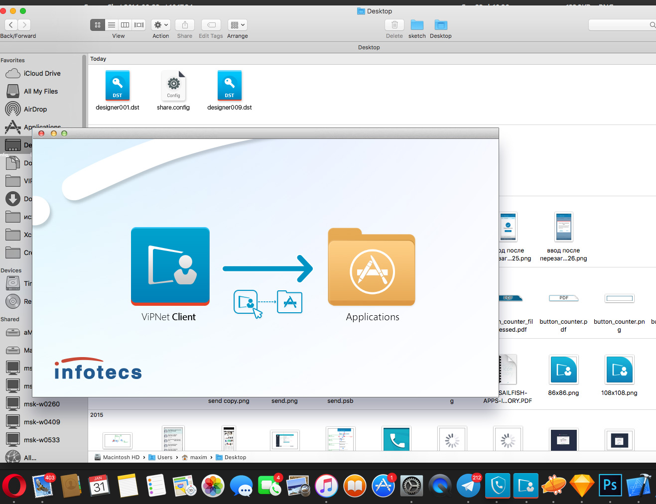Screen dimensions: 656x504
Task: Select the 108x108.png file
Action: tap(619, 370)
